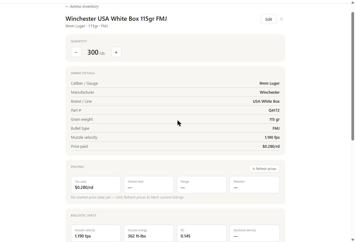Increase quantity with the plus button
Image resolution: width=355 pixels, height=242 pixels.
[116, 52]
